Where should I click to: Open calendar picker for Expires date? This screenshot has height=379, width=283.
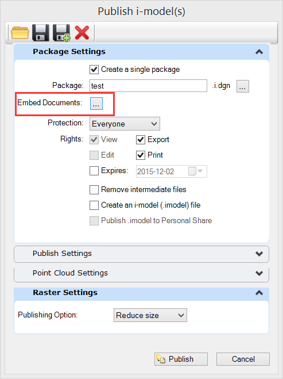196,171
